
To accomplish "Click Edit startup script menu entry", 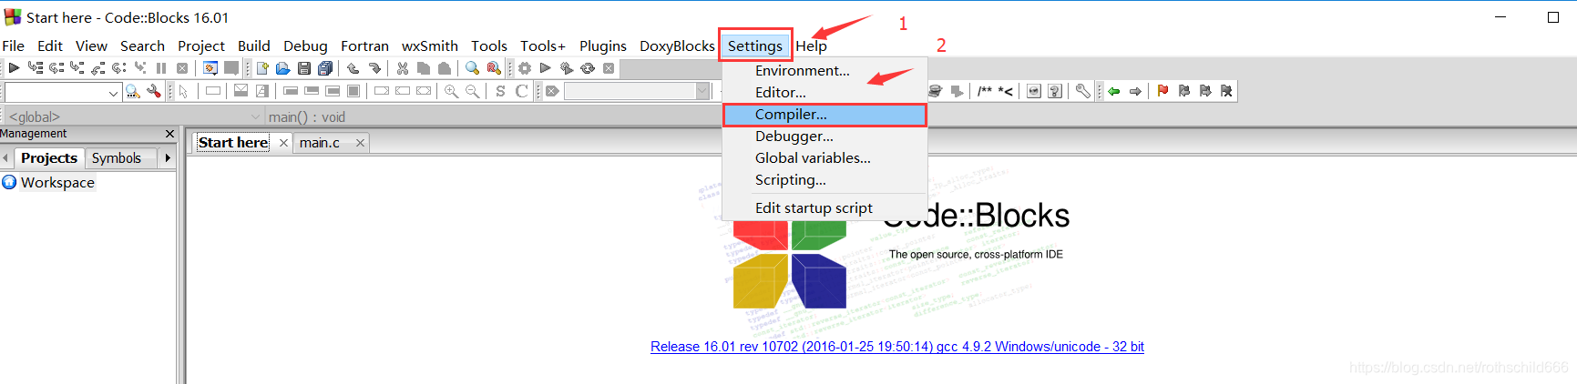I will tap(824, 208).
